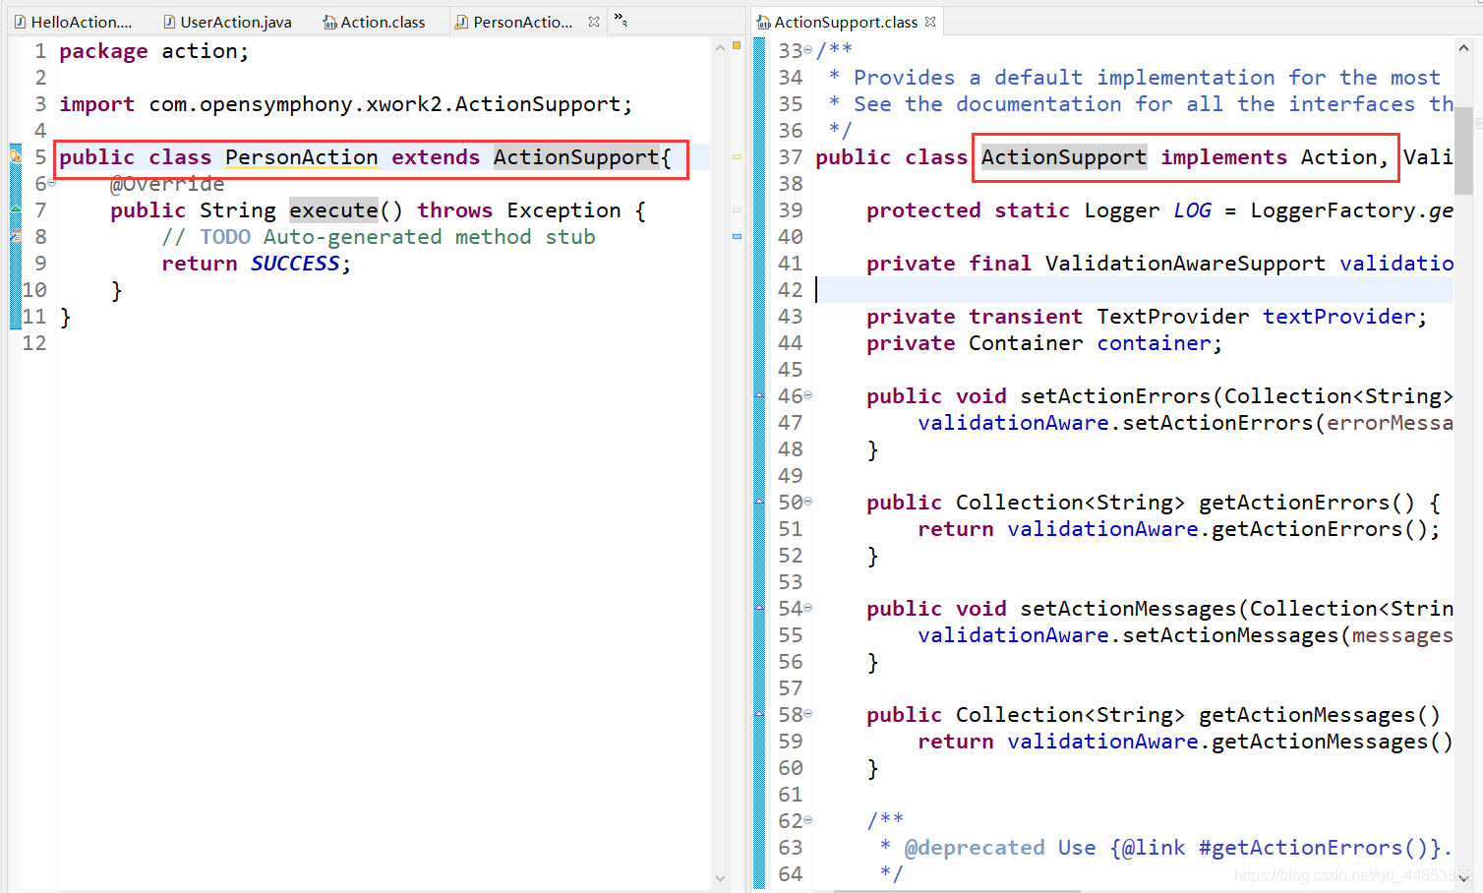Image resolution: width=1483 pixels, height=893 pixels.
Task: Click up arrow of ActionSupport editor scrollbar
Action: (1463, 47)
